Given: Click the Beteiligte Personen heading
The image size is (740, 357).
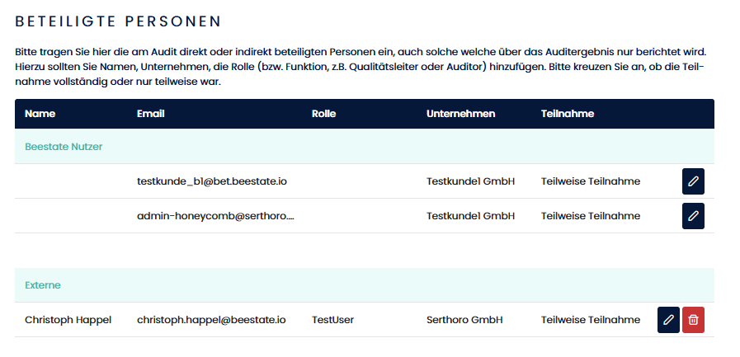Looking at the screenshot, I should click(x=118, y=20).
